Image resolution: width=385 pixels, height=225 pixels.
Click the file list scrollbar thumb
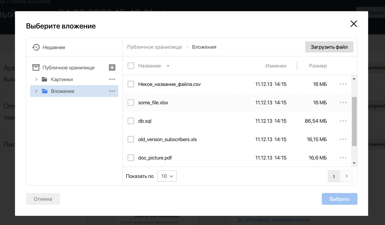click(x=354, y=121)
